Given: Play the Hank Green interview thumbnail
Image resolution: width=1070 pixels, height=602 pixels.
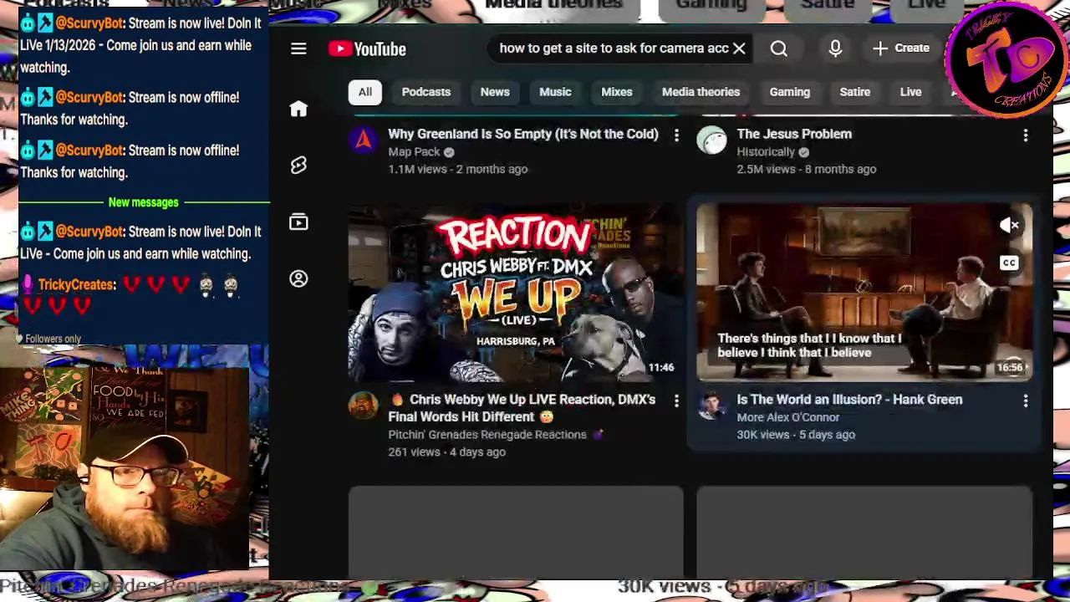Looking at the screenshot, I should click(x=864, y=293).
